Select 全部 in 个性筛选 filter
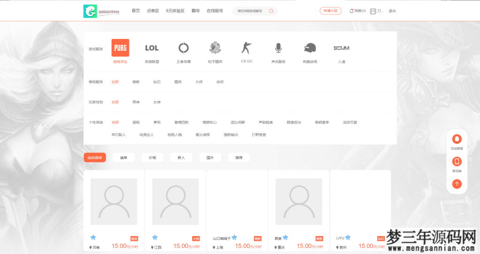 115,122
